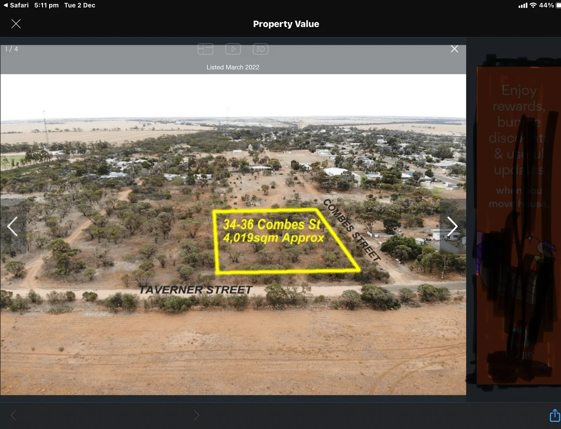Tap the Wi-Fi status icon

point(533,5)
